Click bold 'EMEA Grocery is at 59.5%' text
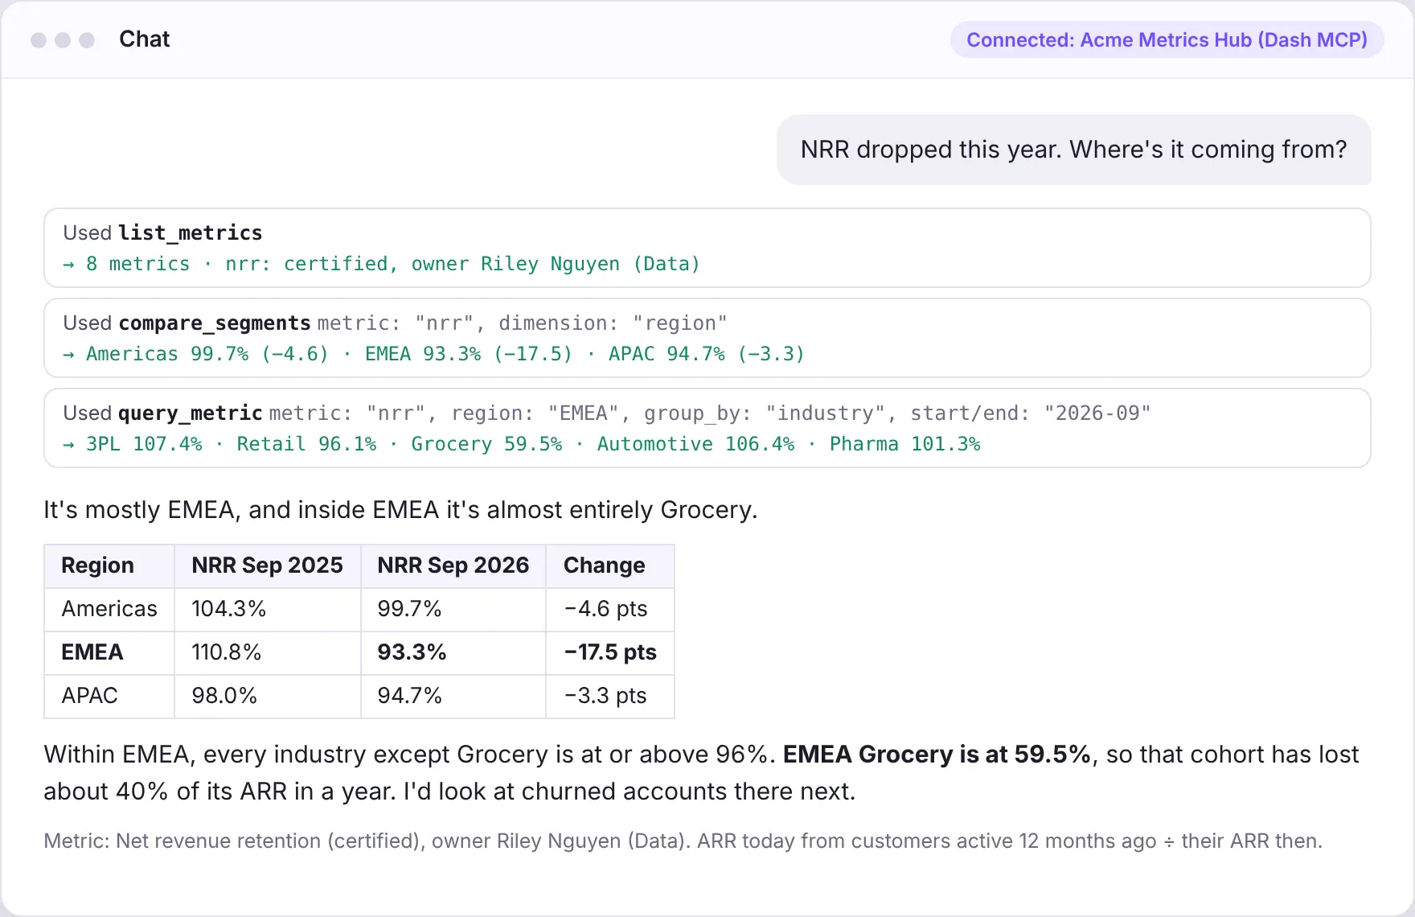Screen dimensions: 1415x917 (937, 755)
